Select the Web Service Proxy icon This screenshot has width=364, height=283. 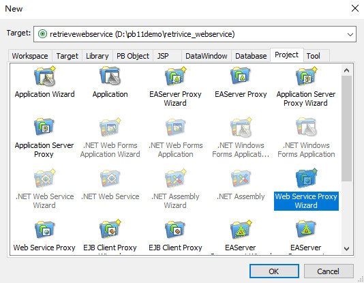pyautogui.click(x=44, y=229)
